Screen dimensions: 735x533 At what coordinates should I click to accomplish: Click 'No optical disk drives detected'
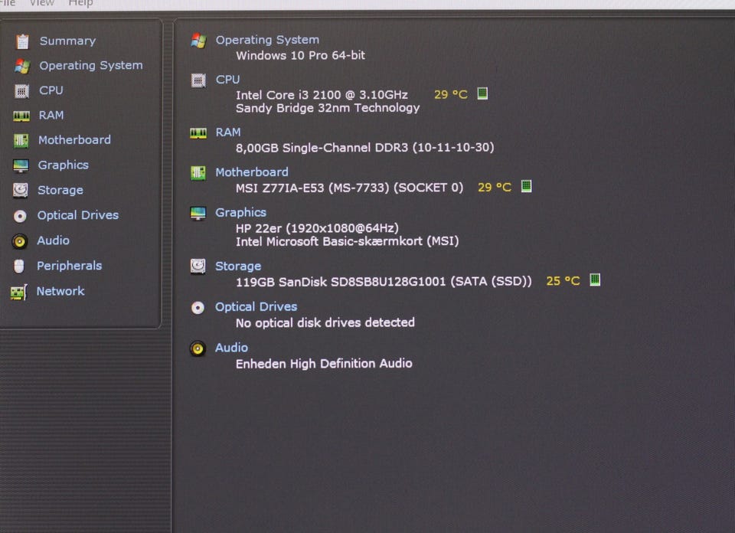(325, 322)
